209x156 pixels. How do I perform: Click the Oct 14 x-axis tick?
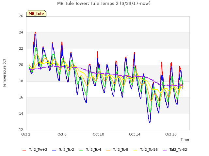[x=135, y=134]
